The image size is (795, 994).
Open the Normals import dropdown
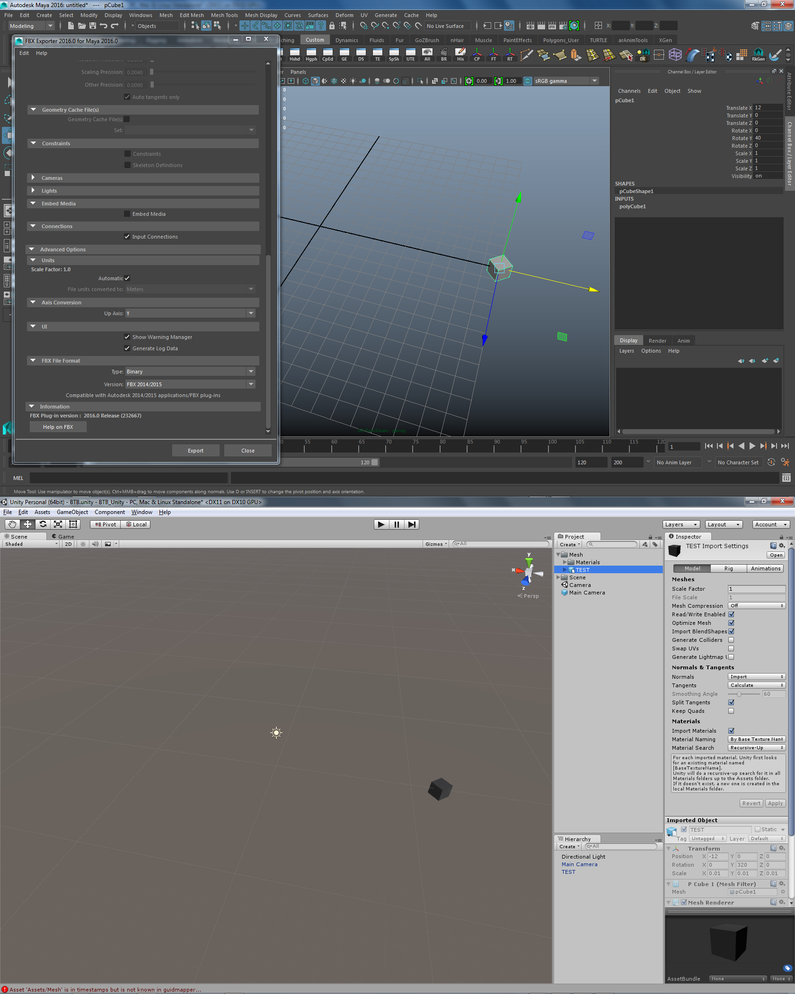coord(756,677)
